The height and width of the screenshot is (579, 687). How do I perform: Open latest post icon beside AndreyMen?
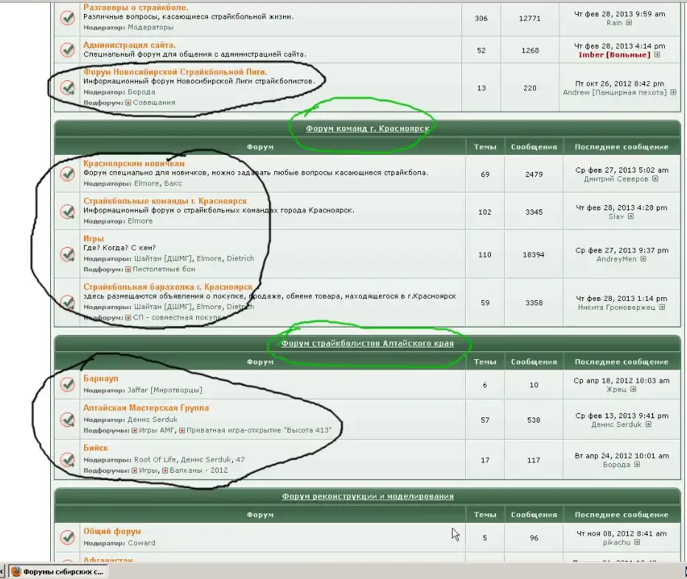coord(644,259)
